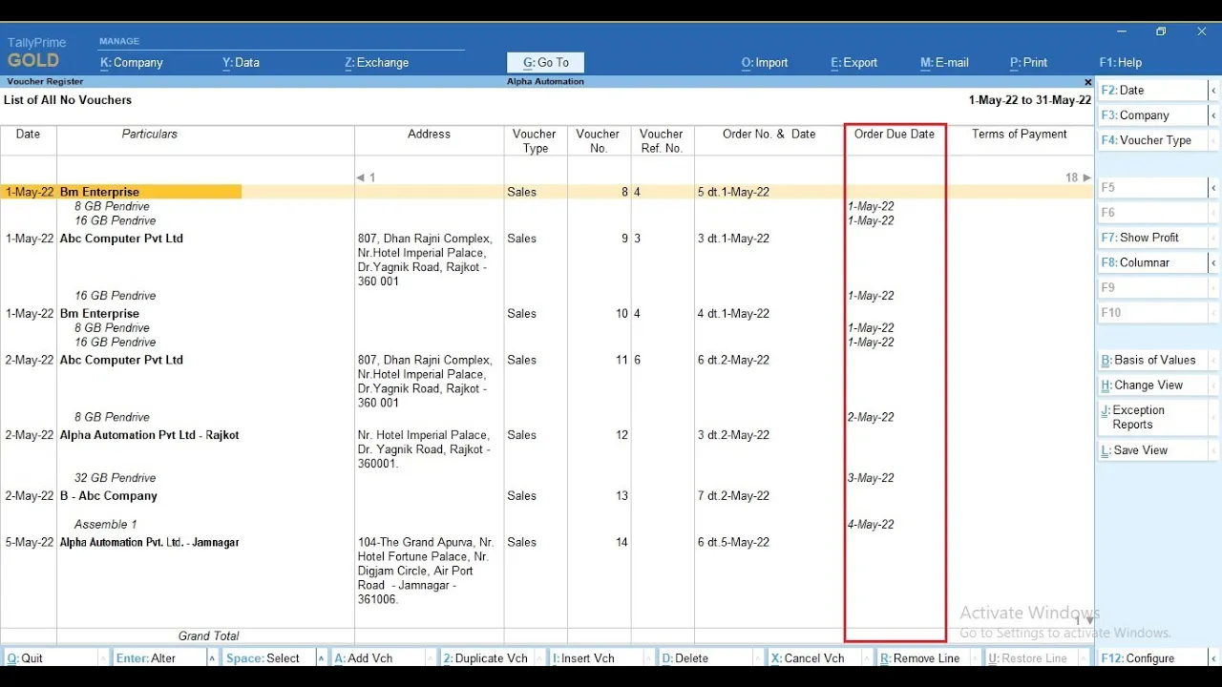Screen dimensions: 1222x687
Task: Click the right column-scroll arrow labeled 18
Action: tap(1078, 177)
